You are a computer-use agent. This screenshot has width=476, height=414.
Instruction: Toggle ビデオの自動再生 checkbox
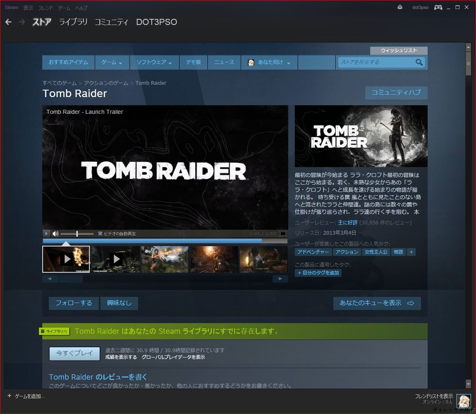click(x=100, y=233)
